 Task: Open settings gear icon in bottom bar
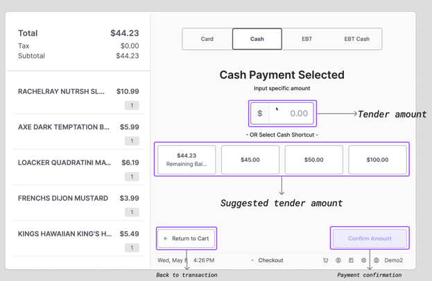pos(363,260)
